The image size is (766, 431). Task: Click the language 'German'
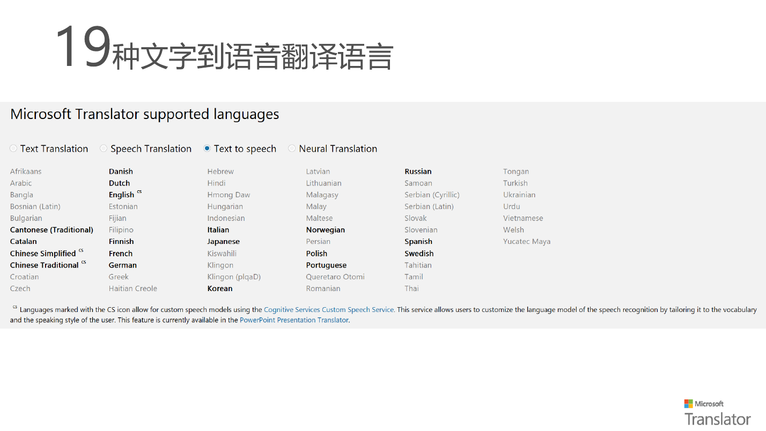(123, 265)
